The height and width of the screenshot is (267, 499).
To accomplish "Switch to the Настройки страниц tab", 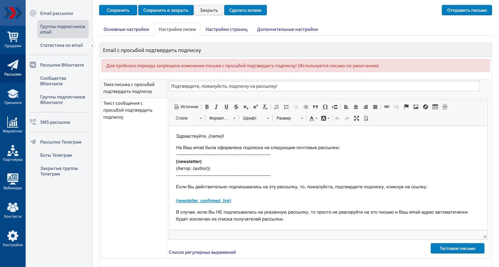I will coord(227,29).
